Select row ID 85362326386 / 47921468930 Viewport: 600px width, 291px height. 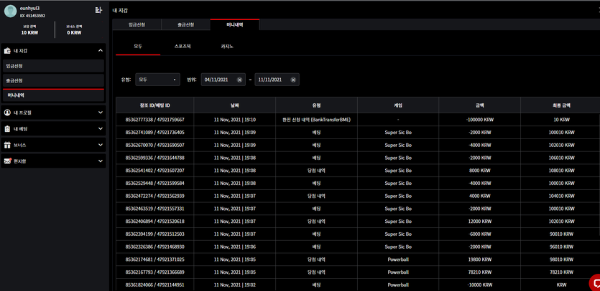[x=155, y=247]
